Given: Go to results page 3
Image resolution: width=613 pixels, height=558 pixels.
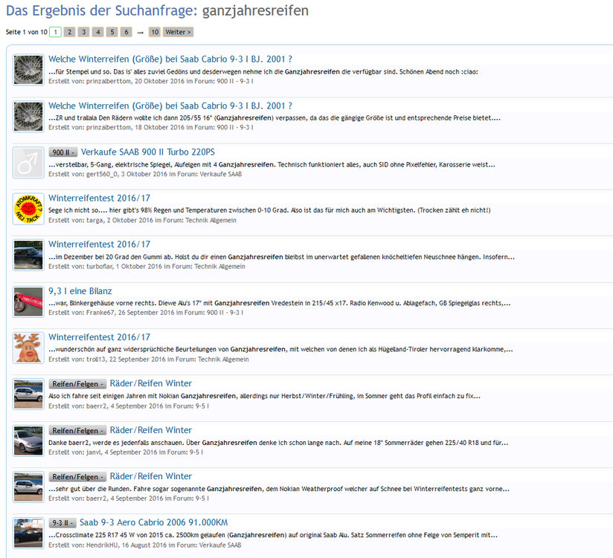Looking at the screenshot, I should pyautogui.click(x=83, y=32).
